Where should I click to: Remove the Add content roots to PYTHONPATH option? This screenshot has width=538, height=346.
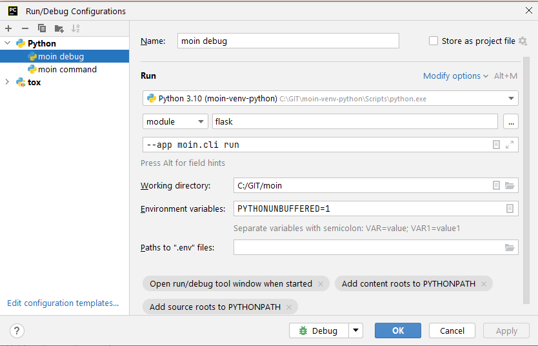coord(484,284)
